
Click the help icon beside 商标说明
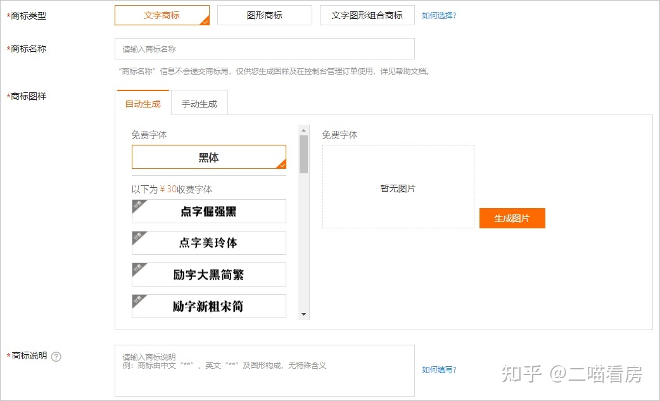(x=56, y=356)
